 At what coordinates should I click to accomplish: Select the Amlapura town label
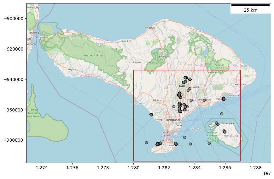(x=240, y=84)
